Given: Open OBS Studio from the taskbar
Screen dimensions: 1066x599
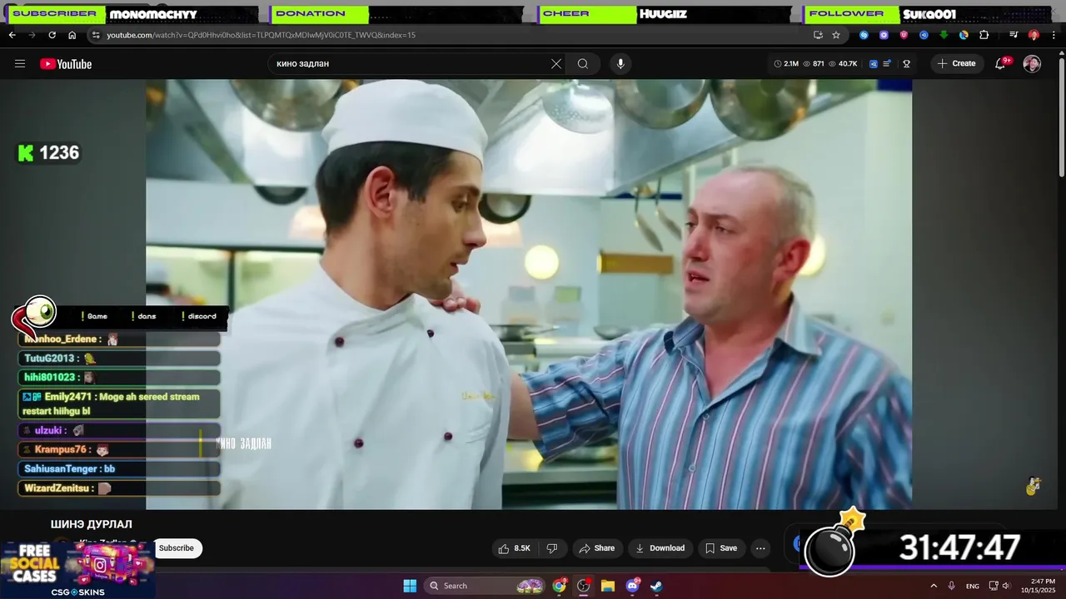Looking at the screenshot, I should click(584, 586).
